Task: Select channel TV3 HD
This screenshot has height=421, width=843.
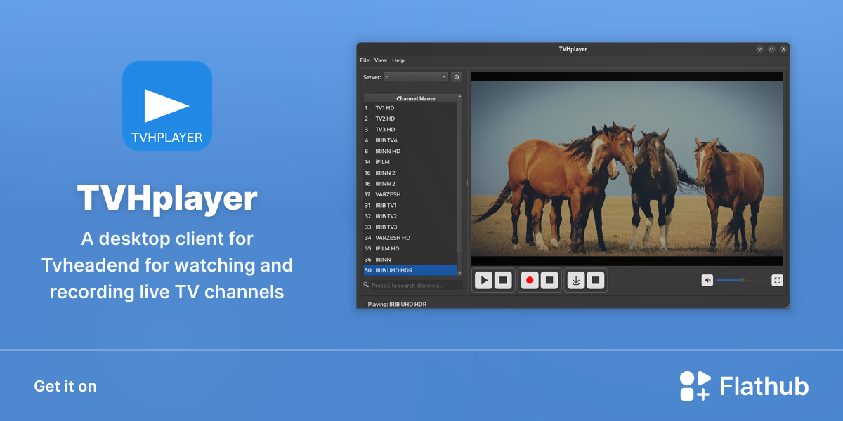Action: tap(410, 130)
